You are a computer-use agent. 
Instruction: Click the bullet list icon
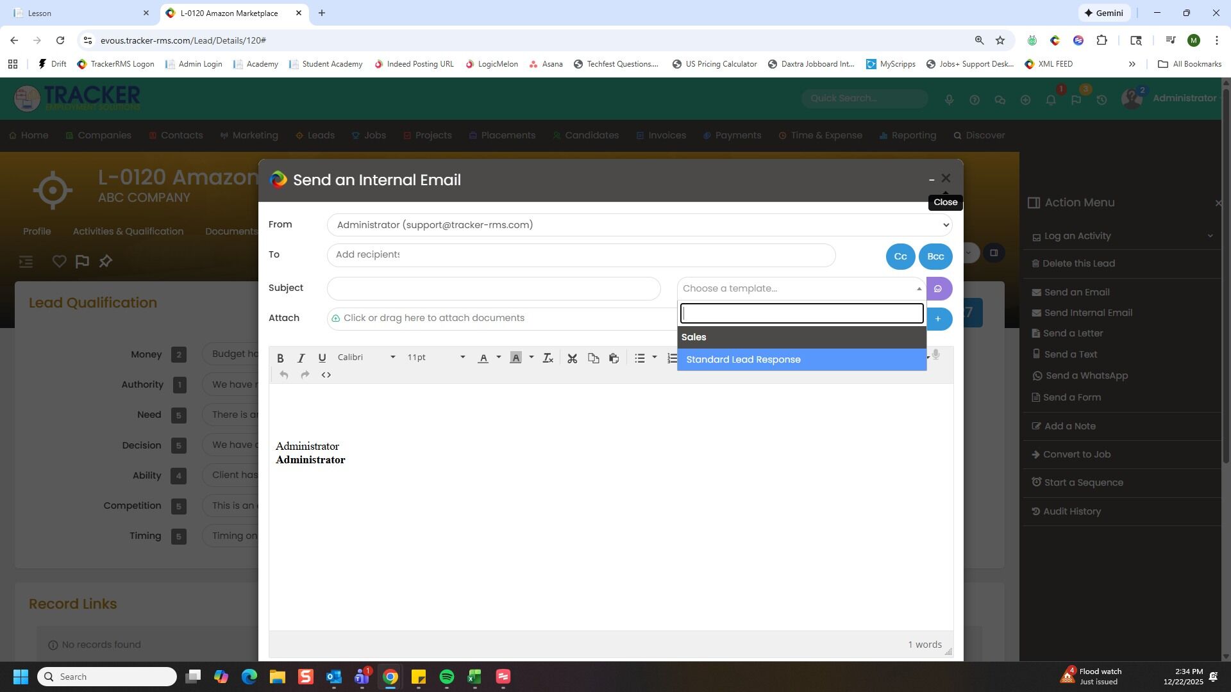tap(639, 358)
